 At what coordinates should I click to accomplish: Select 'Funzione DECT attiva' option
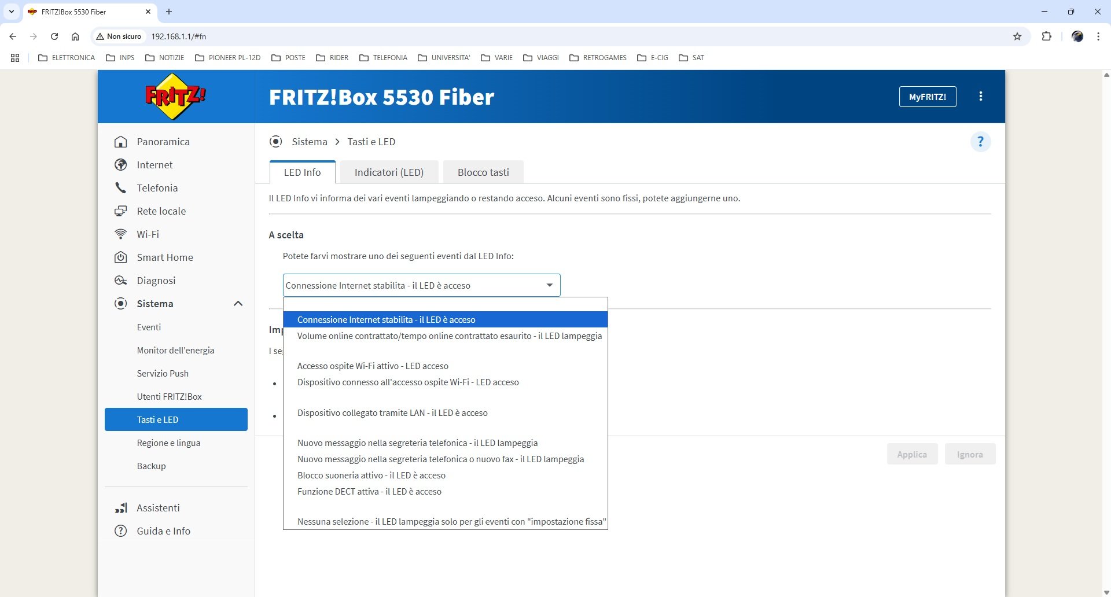[446, 492]
